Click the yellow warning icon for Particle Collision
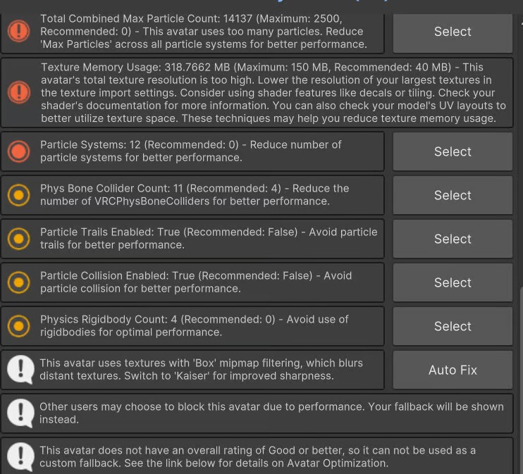The width and height of the screenshot is (523, 474). [18, 282]
